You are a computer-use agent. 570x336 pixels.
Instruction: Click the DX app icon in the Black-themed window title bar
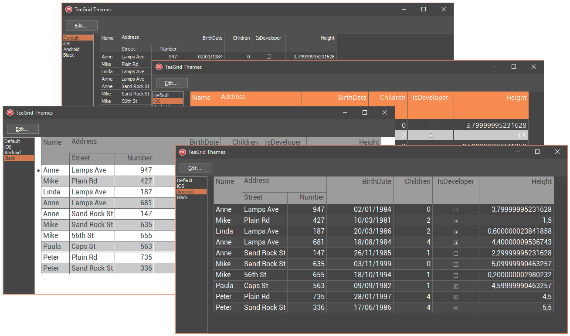tap(10, 113)
